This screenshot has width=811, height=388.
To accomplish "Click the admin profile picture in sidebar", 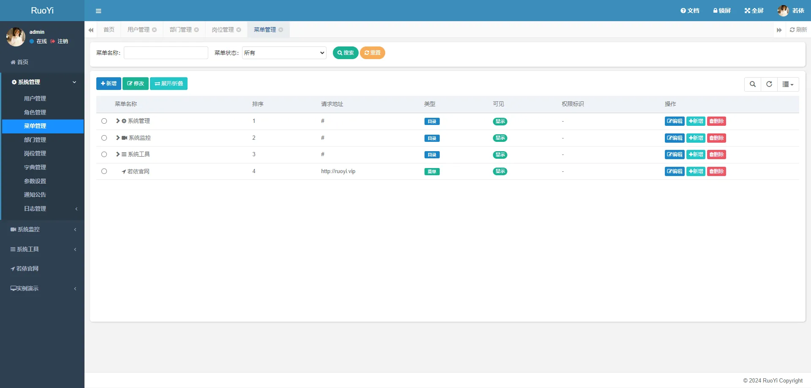I will (16, 37).
